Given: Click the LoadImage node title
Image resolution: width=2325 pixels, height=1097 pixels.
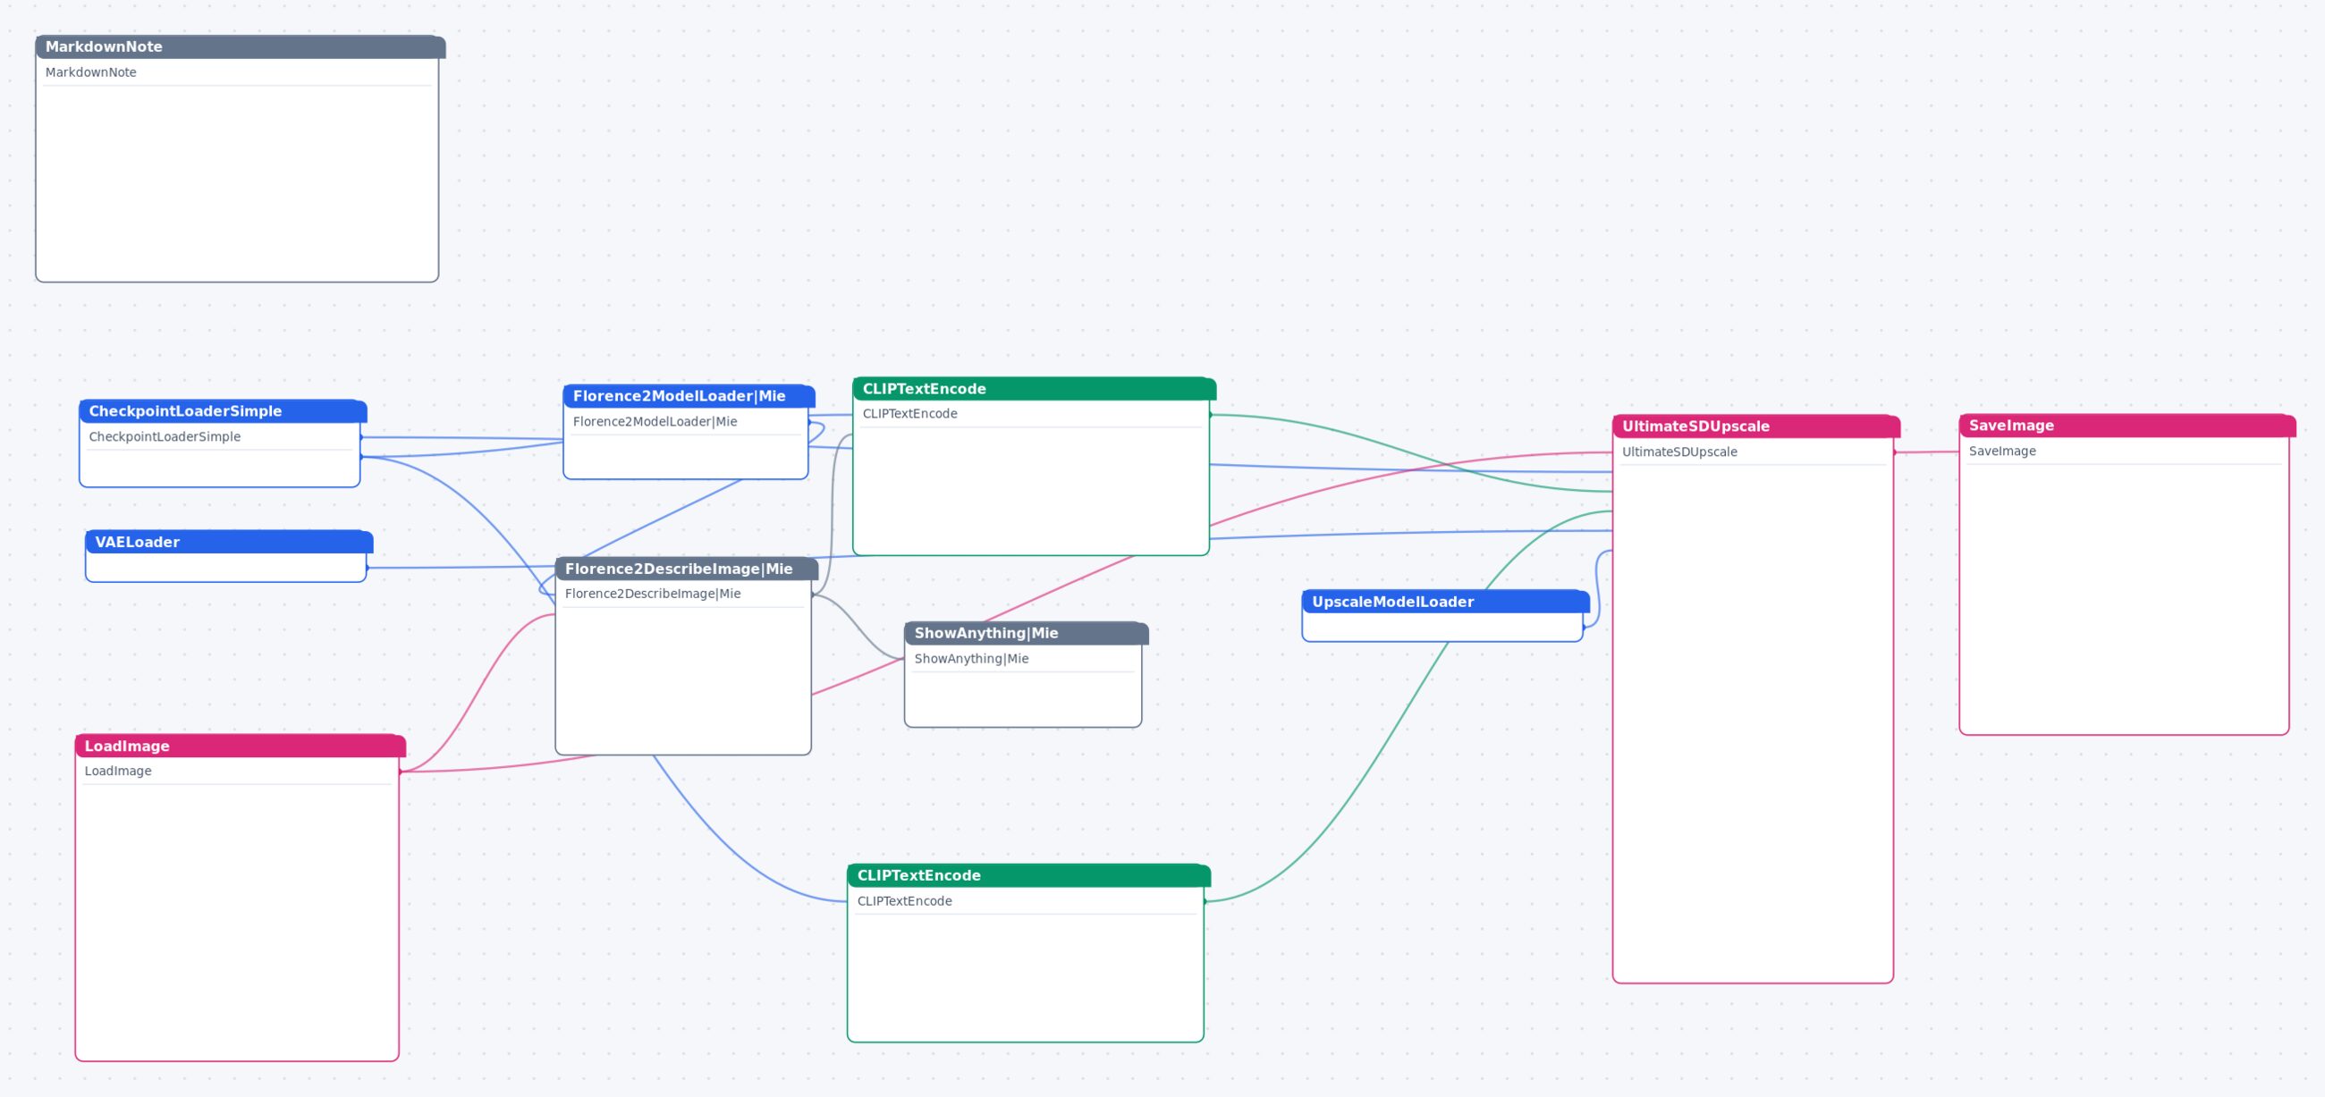Looking at the screenshot, I should pos(240,746).
